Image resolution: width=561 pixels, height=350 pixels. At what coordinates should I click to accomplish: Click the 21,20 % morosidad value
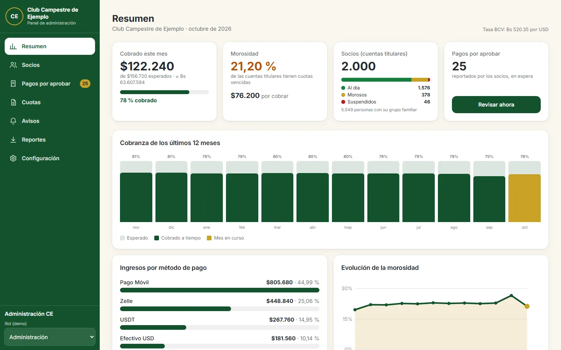click(x=253, y=66)
